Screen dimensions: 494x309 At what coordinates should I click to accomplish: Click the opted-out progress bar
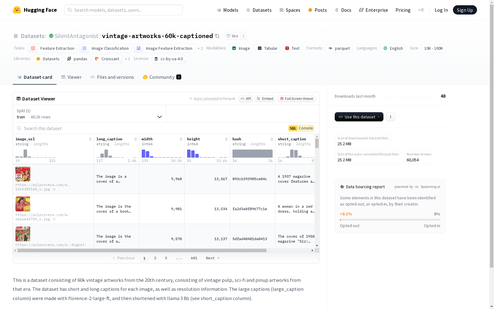pos(390,220)
